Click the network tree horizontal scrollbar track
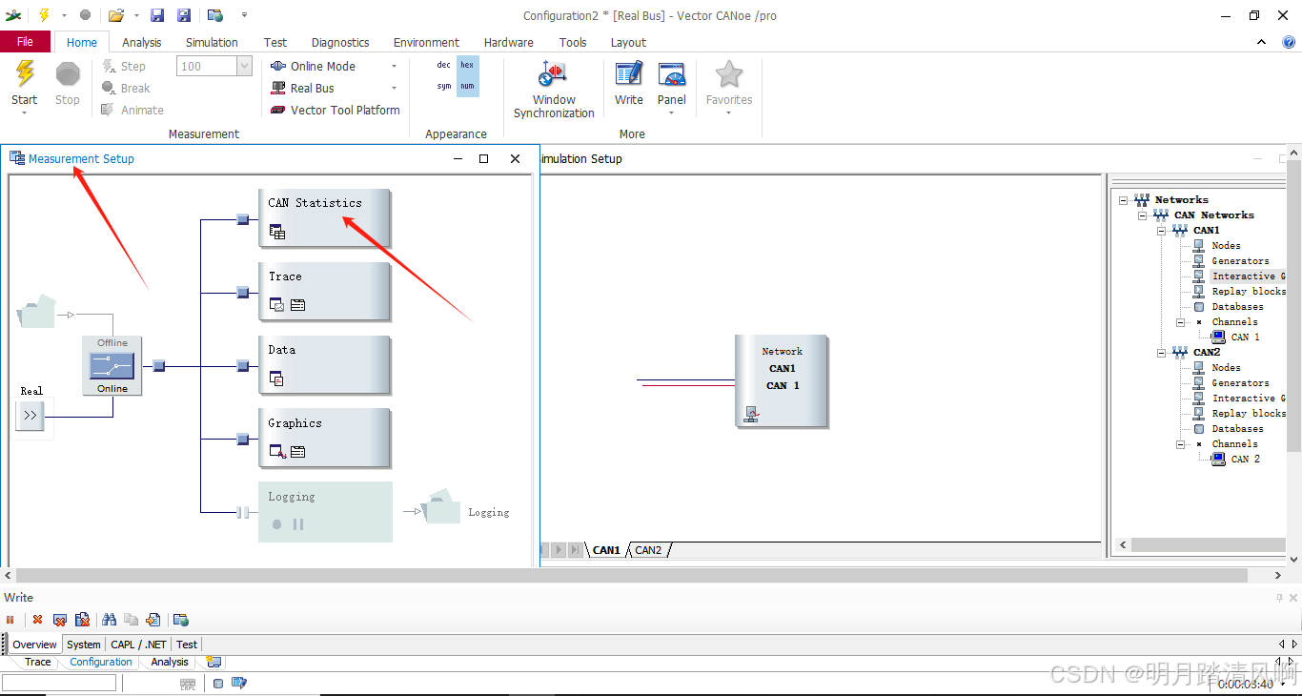This screenshot has height=696, width=1302. (1209, 545)
